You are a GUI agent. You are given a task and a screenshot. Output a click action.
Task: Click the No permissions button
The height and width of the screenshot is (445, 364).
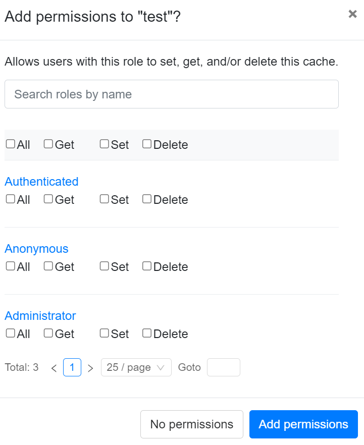point(192,424)
